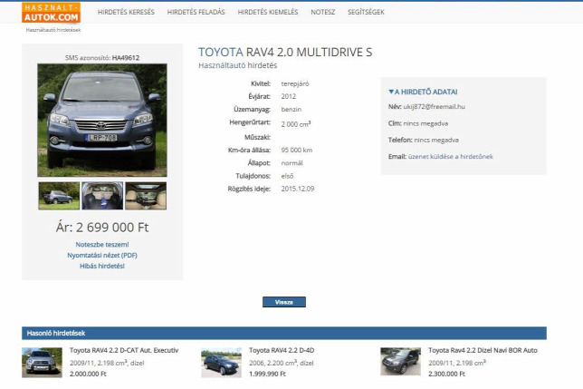Open the Hirdetés feladás menu
Viewport: 583px width, 389px height.
tap(196, 12)
